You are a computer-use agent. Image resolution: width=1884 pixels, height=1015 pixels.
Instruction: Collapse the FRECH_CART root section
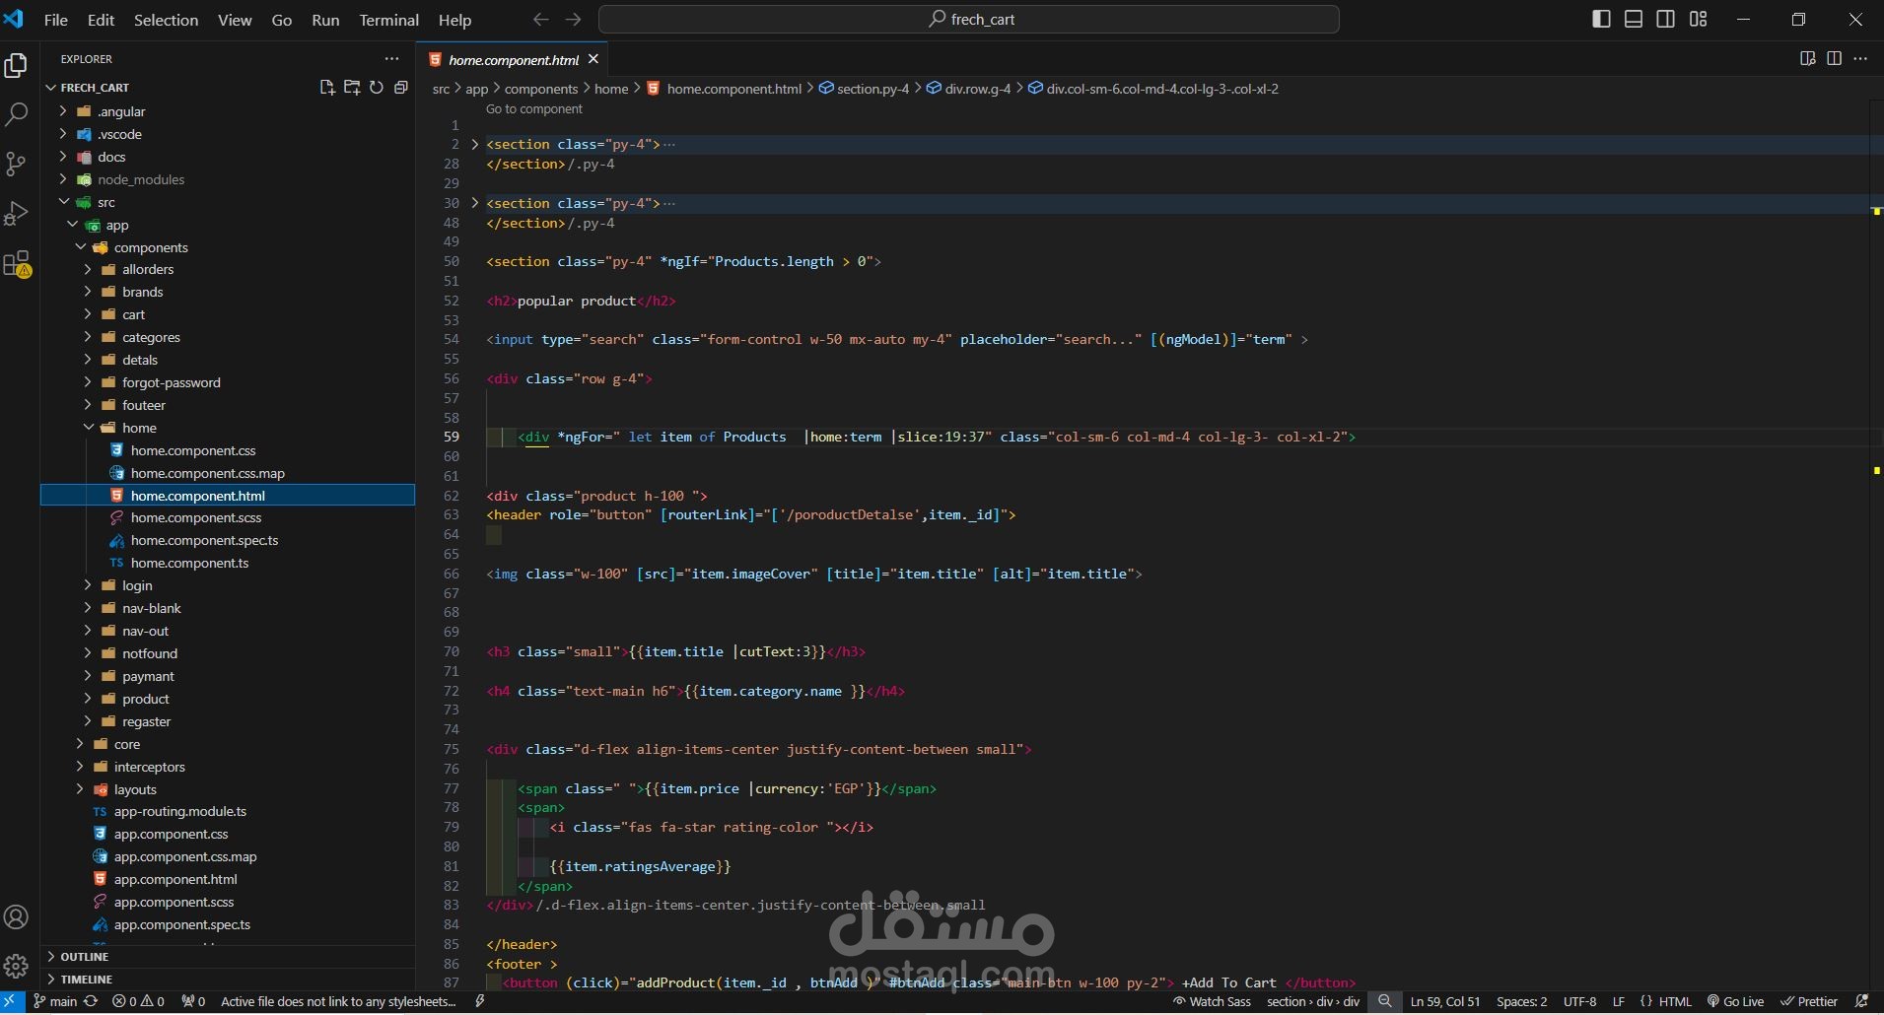[x=95, y=88]
